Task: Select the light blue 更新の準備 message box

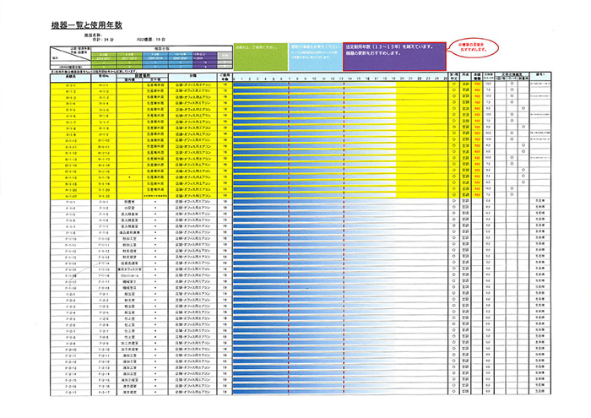Action: 315,57
